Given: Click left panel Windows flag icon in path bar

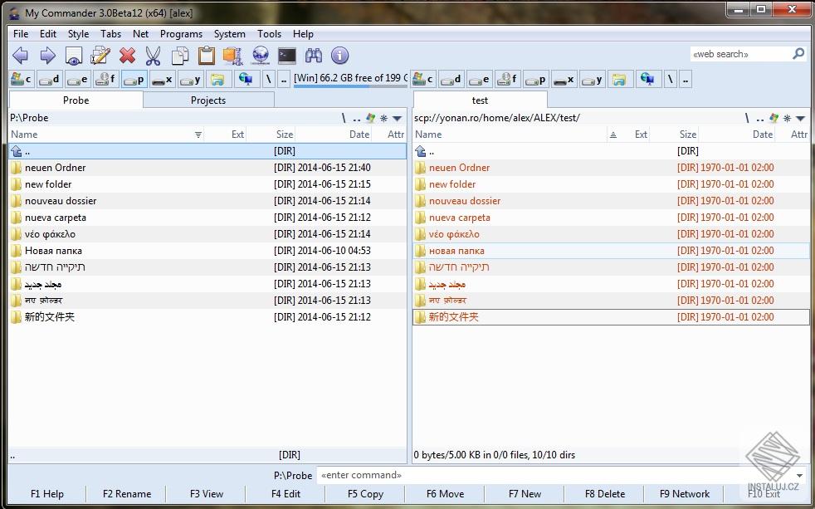Looking at the screenshot, I should click(371, 118).
